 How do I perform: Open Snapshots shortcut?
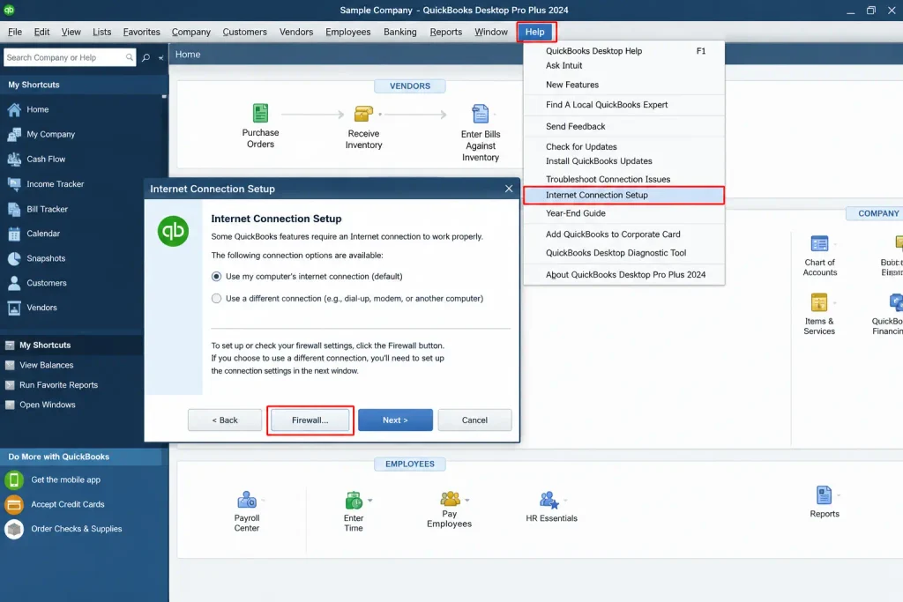[x=35, y=258]
